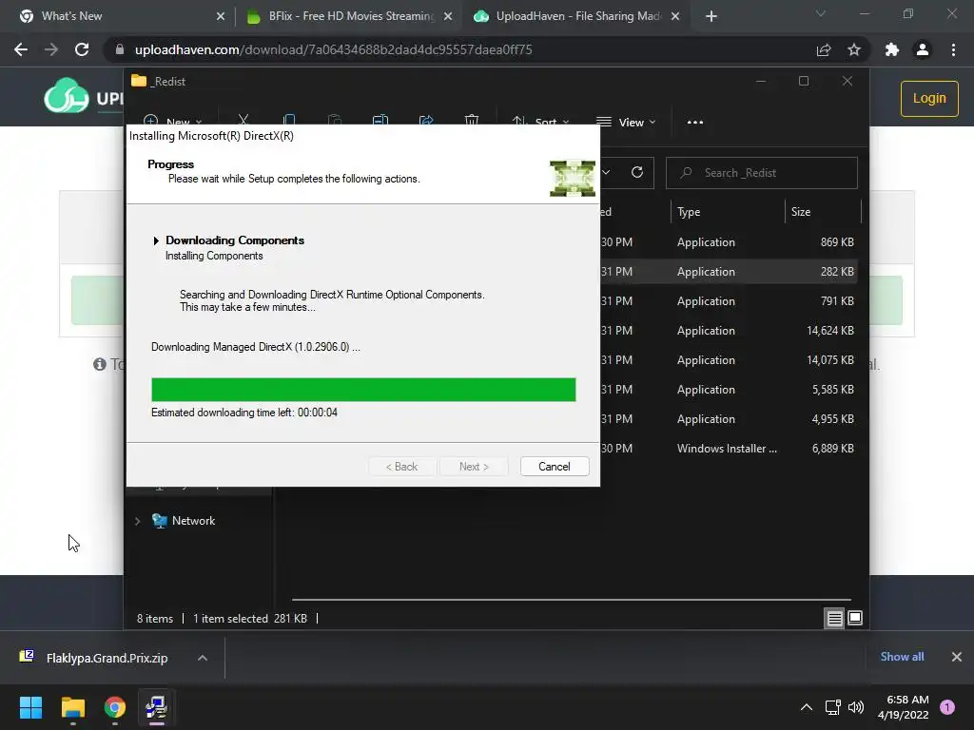This screenshot has width=974, height=730.
Task: Open the Chrome profile icon
Action: click(x=923, y=49)
